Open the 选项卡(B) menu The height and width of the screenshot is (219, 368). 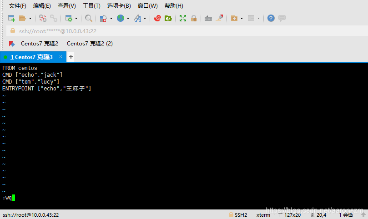119,6
